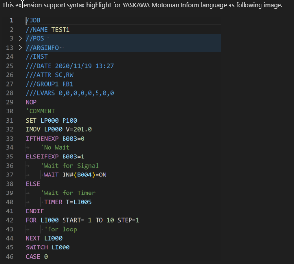
Task: Click the FOR LI000 START= 1 line
Action: 82,220
